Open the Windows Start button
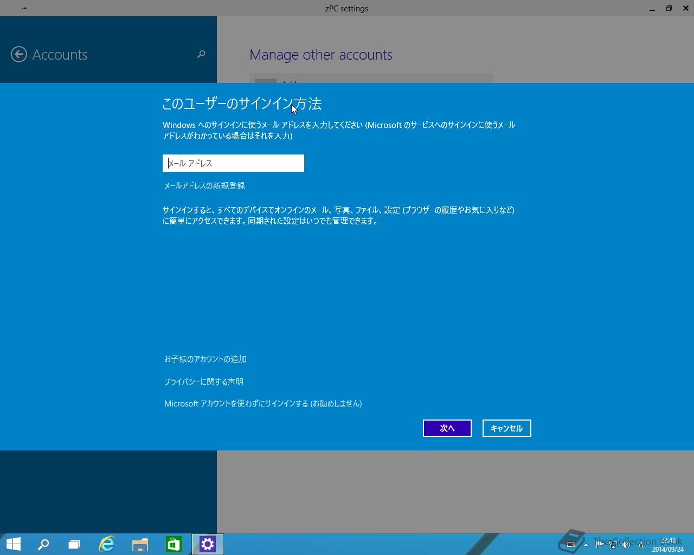Viewport: 694px width, 555px height. tap(13, 544)
